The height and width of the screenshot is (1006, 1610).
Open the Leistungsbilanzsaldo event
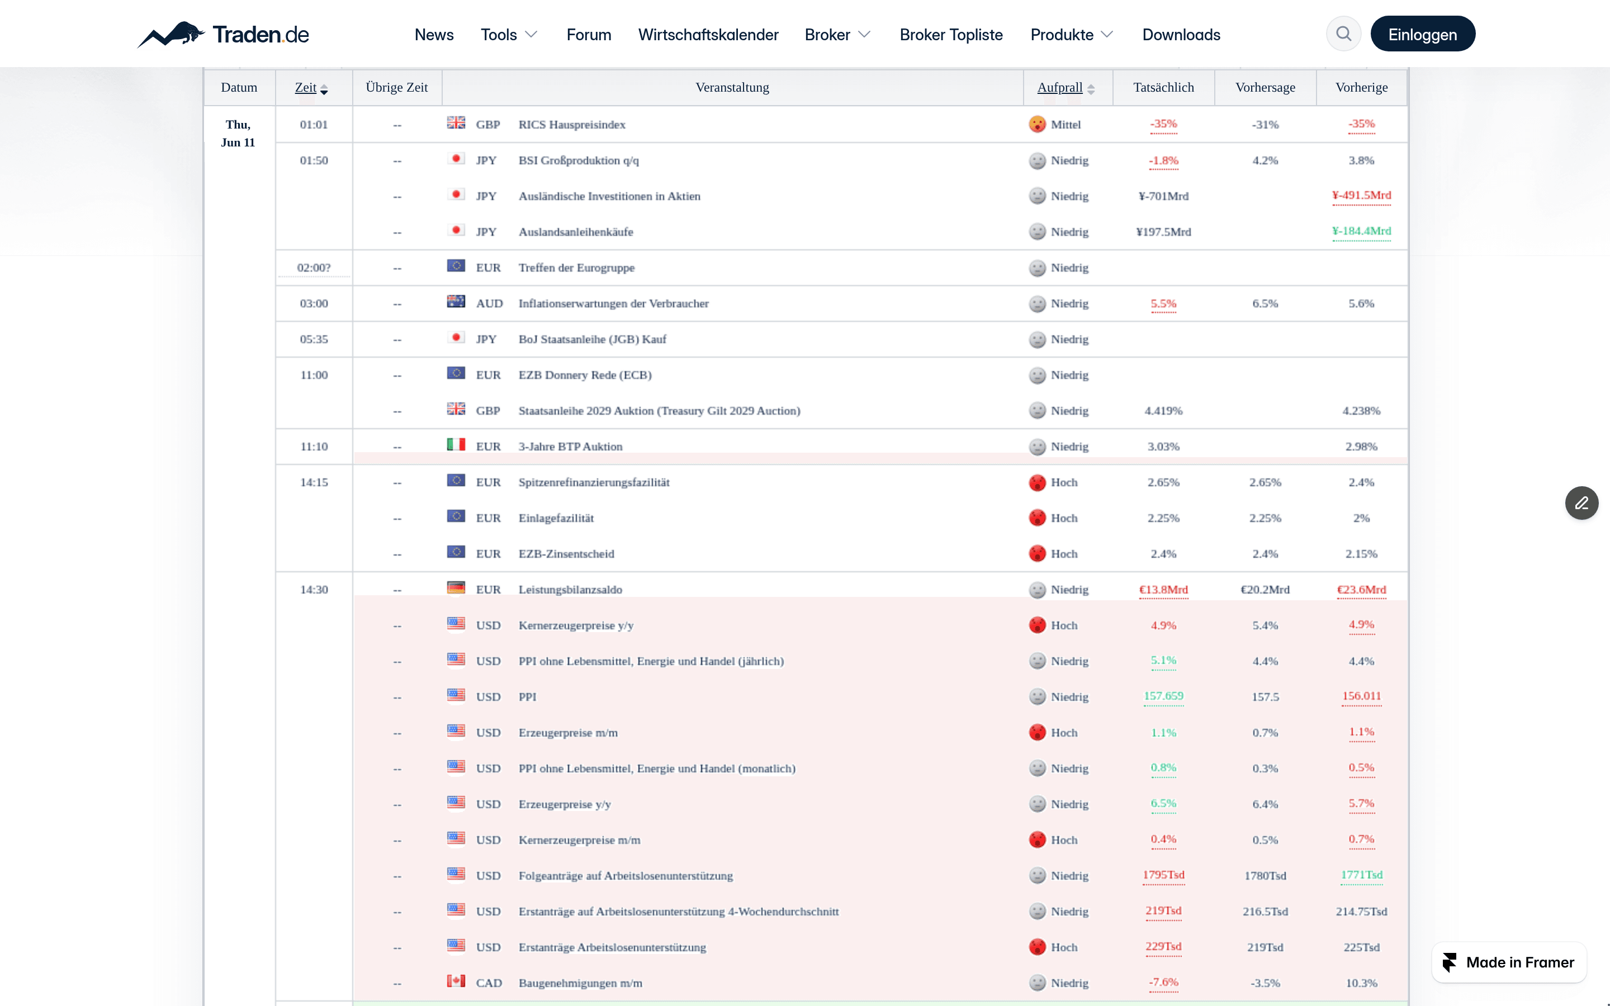(570, 590)
